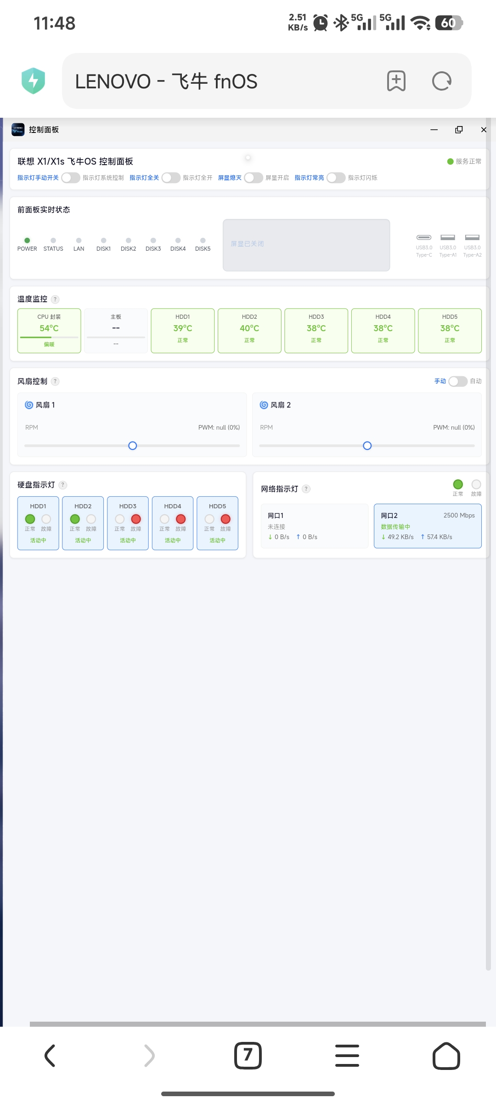The image size is (496, 1104).
Task: Open the HDD2 40°C temperature card
Action: 249,331
